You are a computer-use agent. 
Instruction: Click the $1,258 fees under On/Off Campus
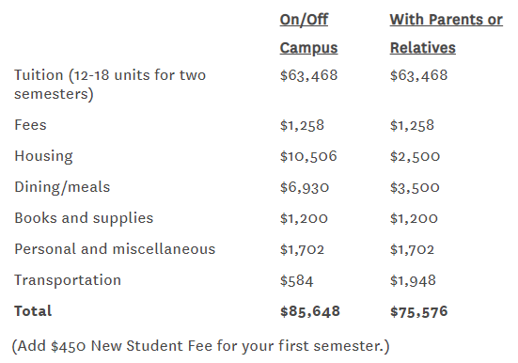[x=302, y=125]
